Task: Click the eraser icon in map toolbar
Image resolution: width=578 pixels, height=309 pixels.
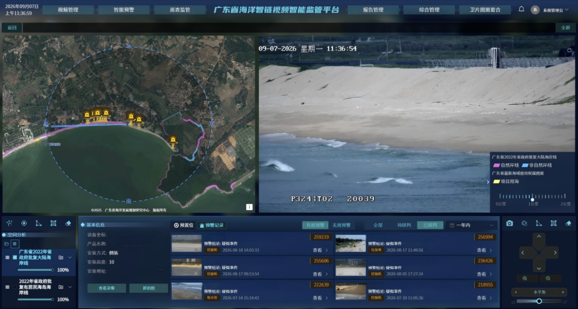Action: 68,223
